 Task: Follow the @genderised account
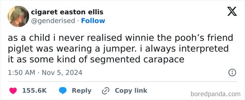coord(93,21)
